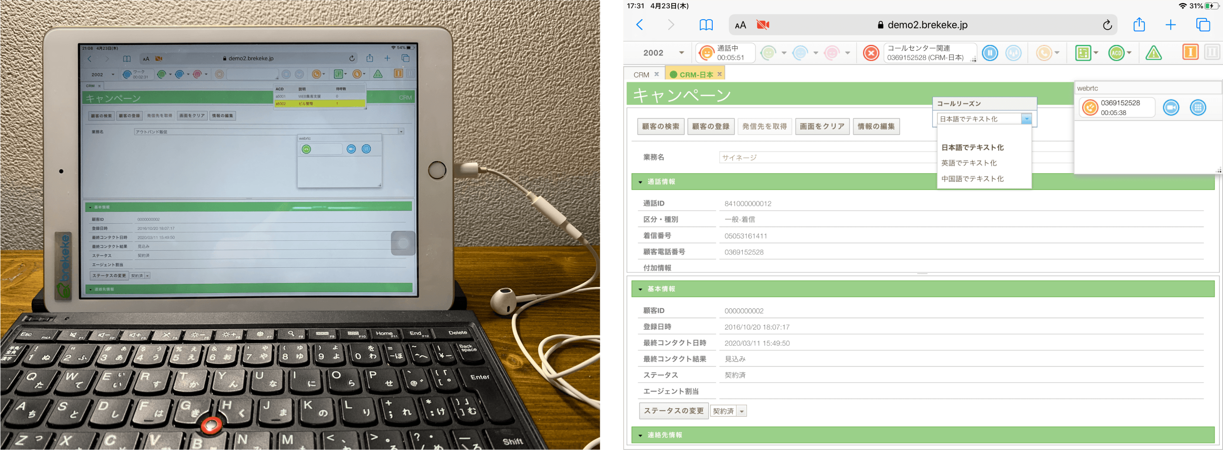This screenshot has height=450, width=1223.
Task: Select the CRM-日本 tab in the right screenshot
Action: pos(696,75)
